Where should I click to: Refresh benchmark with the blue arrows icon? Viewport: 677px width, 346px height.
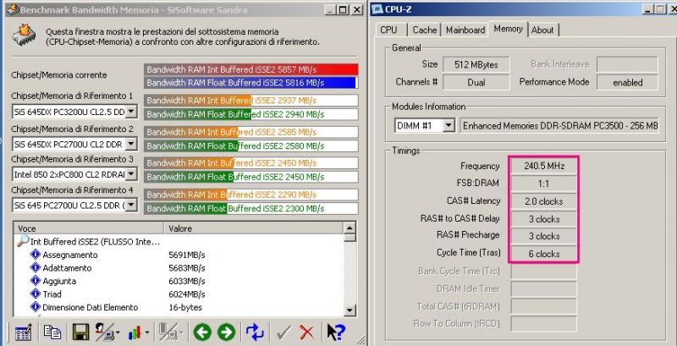(255, 332)
